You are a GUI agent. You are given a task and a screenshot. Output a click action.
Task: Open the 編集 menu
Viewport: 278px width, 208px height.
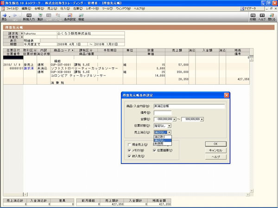pyautogui.click(x=26, y=8)
